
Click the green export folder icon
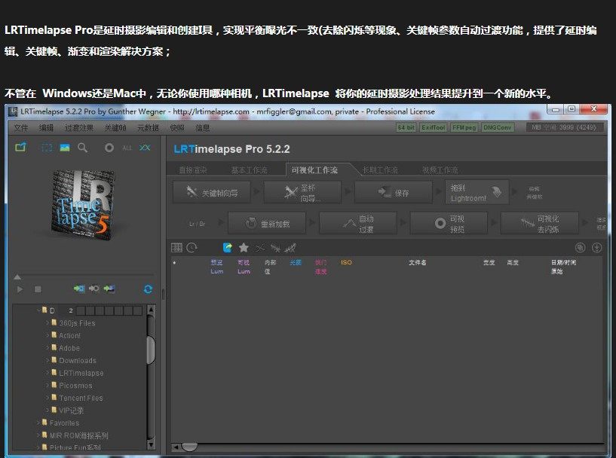tap(20, 148)
